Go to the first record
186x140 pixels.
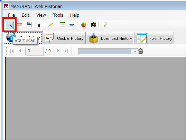[x=12, y=51]
